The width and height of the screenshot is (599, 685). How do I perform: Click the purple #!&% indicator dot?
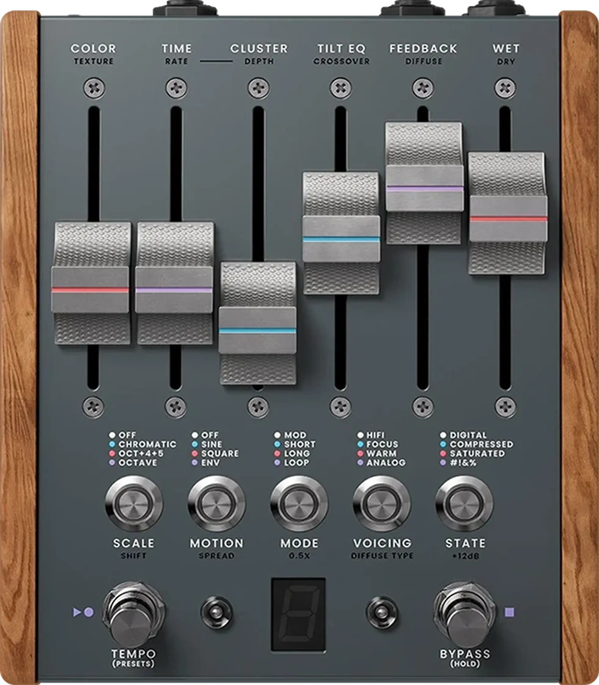(x=443, y=463)
